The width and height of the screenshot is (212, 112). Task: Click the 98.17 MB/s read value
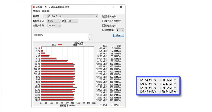tap(116, 61)
